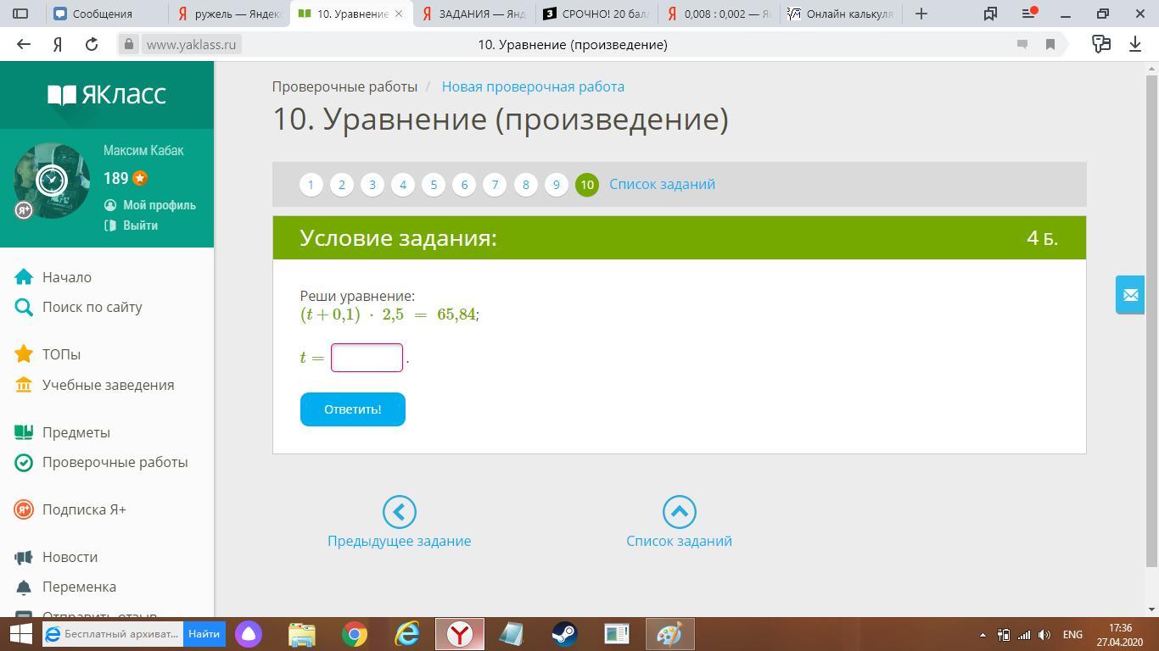Viewport: 1159px width, 651px height.
Task: Switch to the Сообщения tab
Action: click(x=106, y=14)
